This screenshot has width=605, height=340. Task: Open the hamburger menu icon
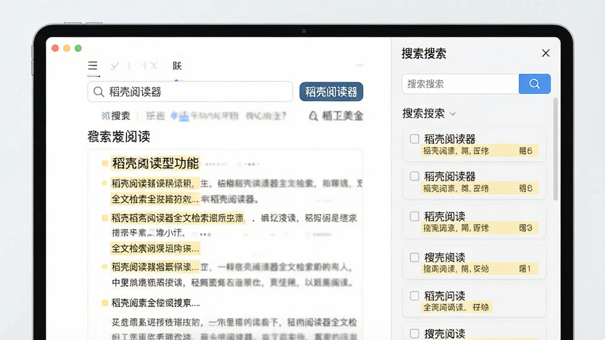[93, 66]
